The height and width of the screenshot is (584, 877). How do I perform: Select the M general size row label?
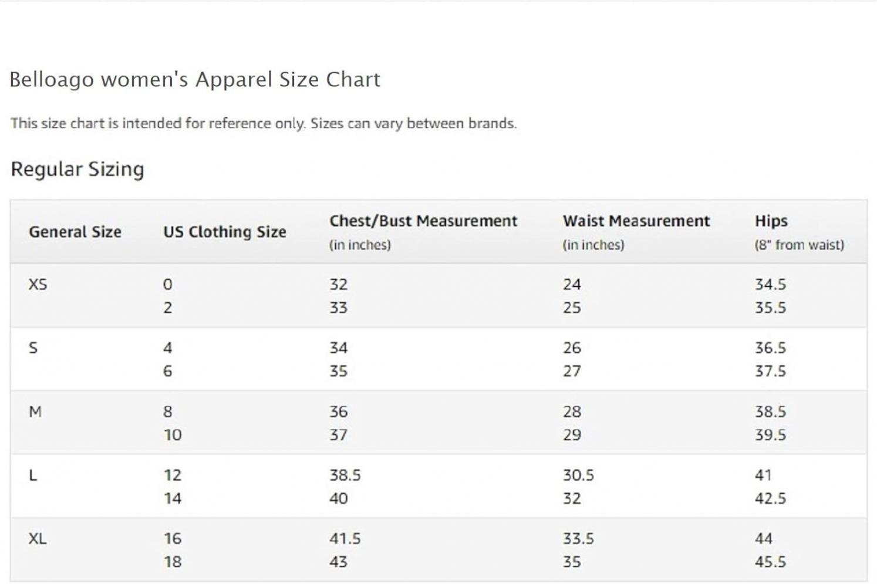pos(35,412)
